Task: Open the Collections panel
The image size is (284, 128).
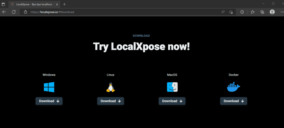Action: click(262, 12)
